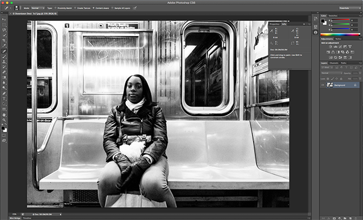Enable Sample All Layers checkbox
363x220 pixels.
113,8
